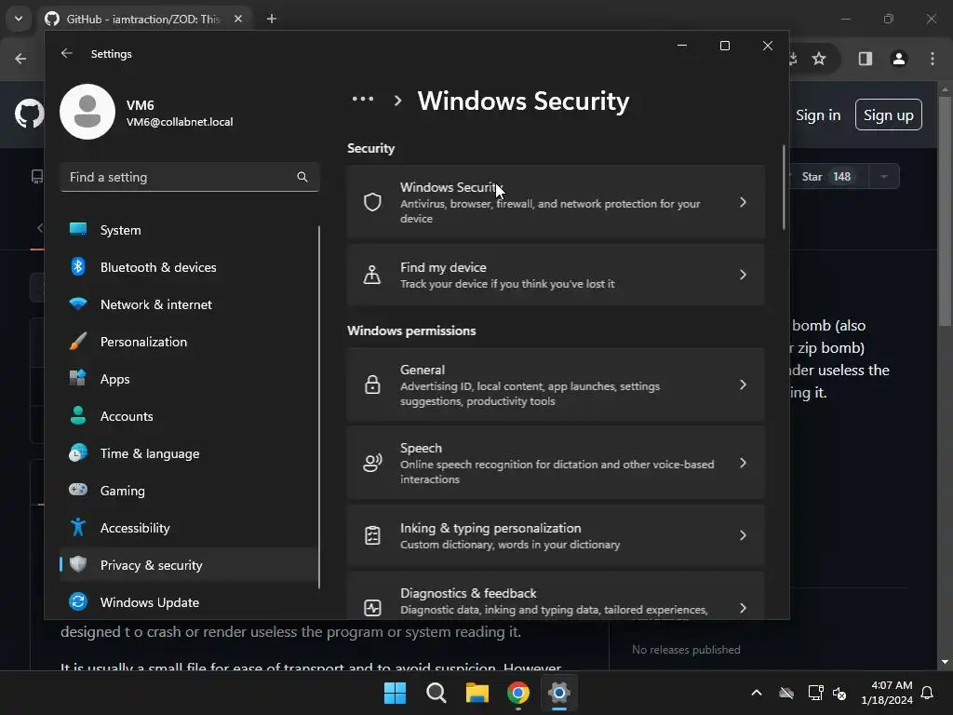Expand General permissions row chevron
Image resolution: width=953 pixels, height=715 pixels.
click(x=743, y=384)
